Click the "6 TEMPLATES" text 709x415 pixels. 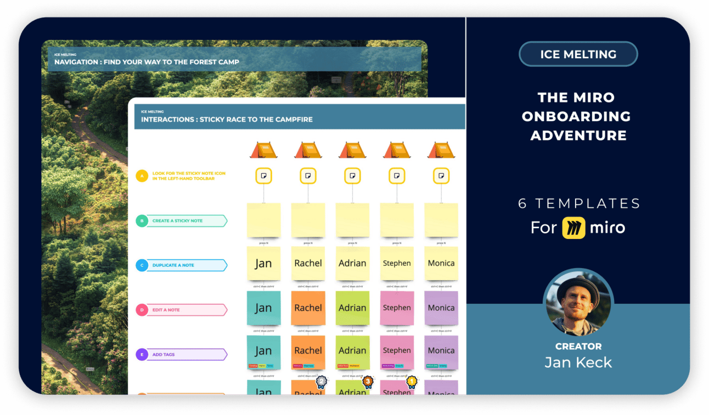(579, 203)
